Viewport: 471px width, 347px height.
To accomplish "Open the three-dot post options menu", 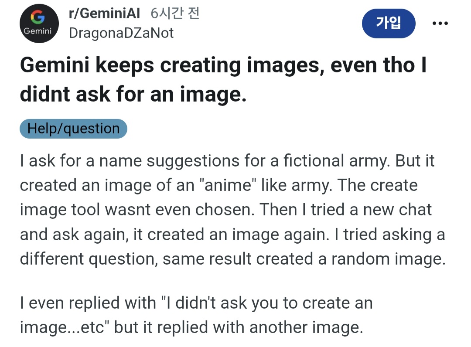I will (440, 24).
